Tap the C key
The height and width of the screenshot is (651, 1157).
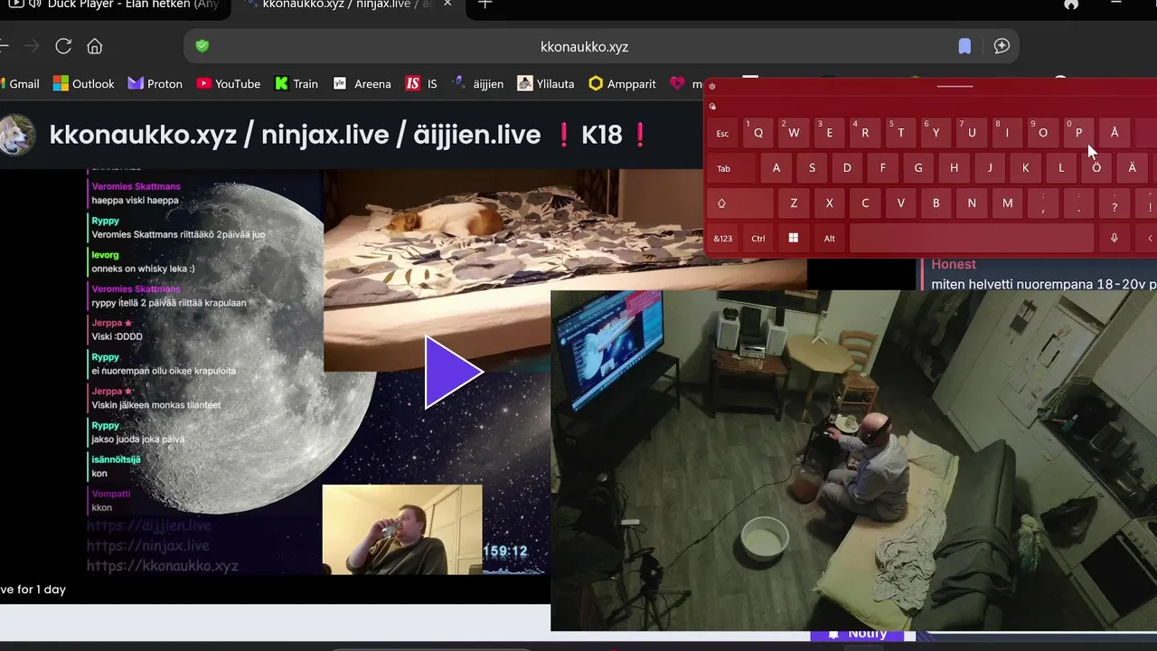click(865, 203)
